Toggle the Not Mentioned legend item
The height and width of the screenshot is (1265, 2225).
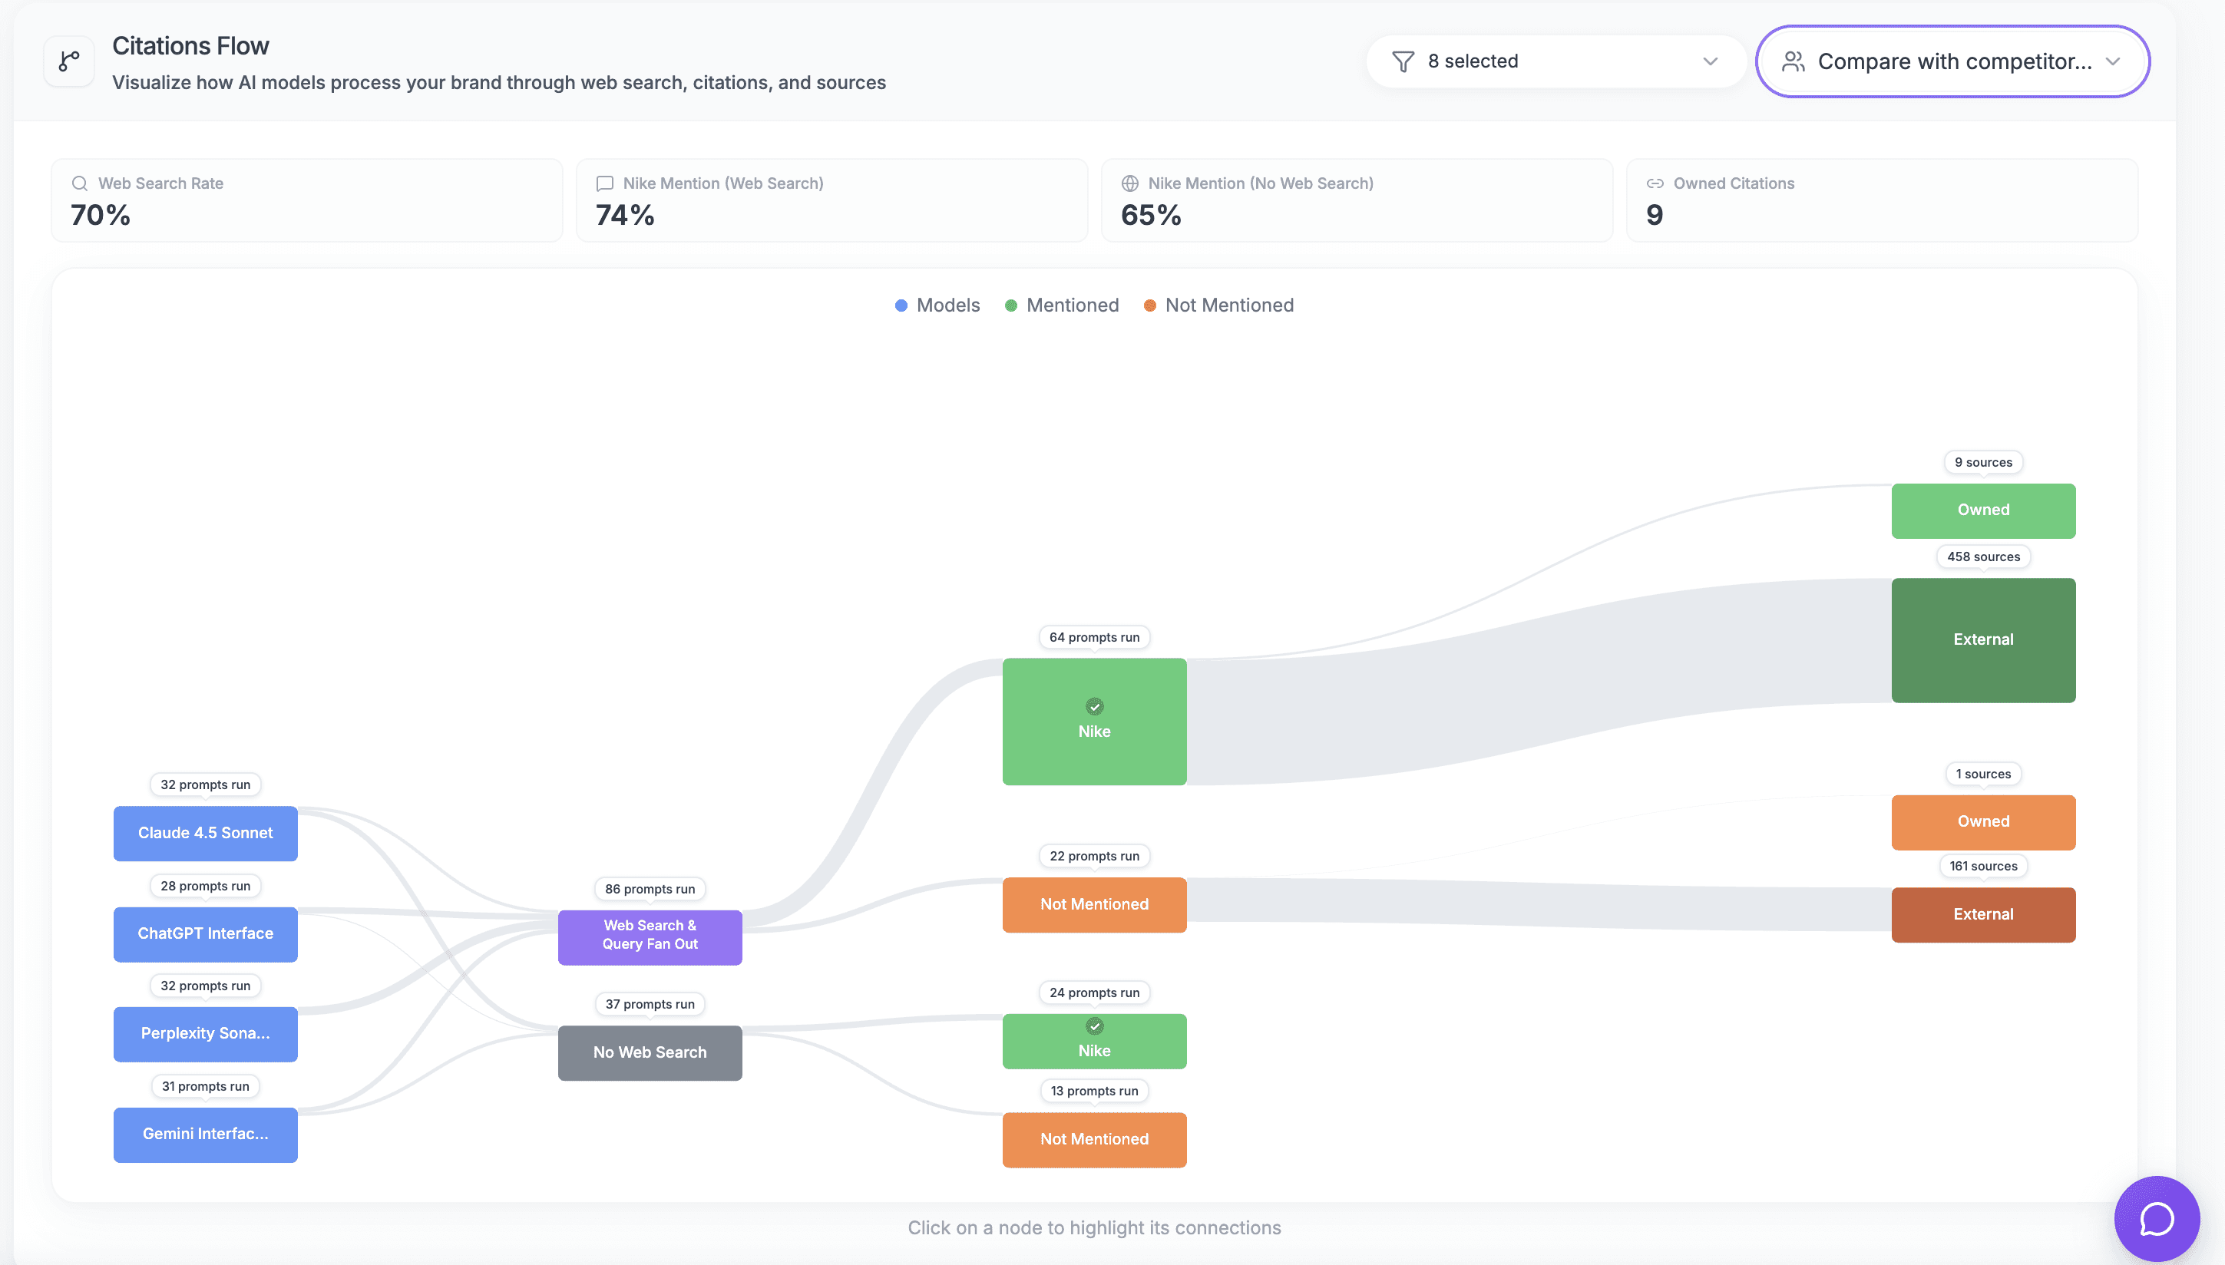[1219, 305]
